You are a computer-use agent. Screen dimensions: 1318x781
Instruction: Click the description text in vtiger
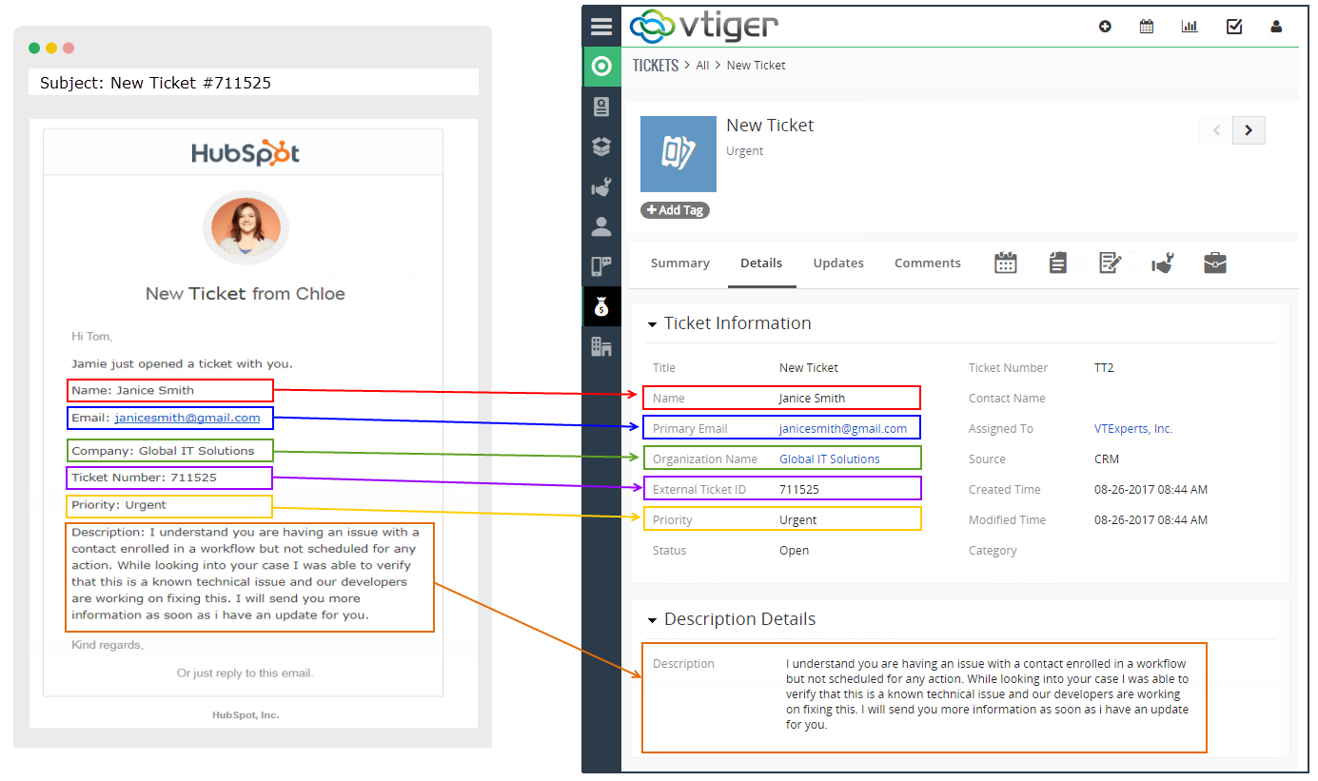(987, 694)
